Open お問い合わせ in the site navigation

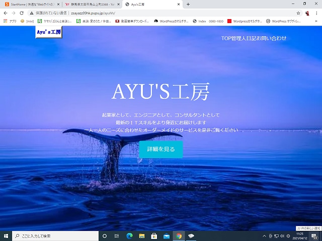[271, 38]
